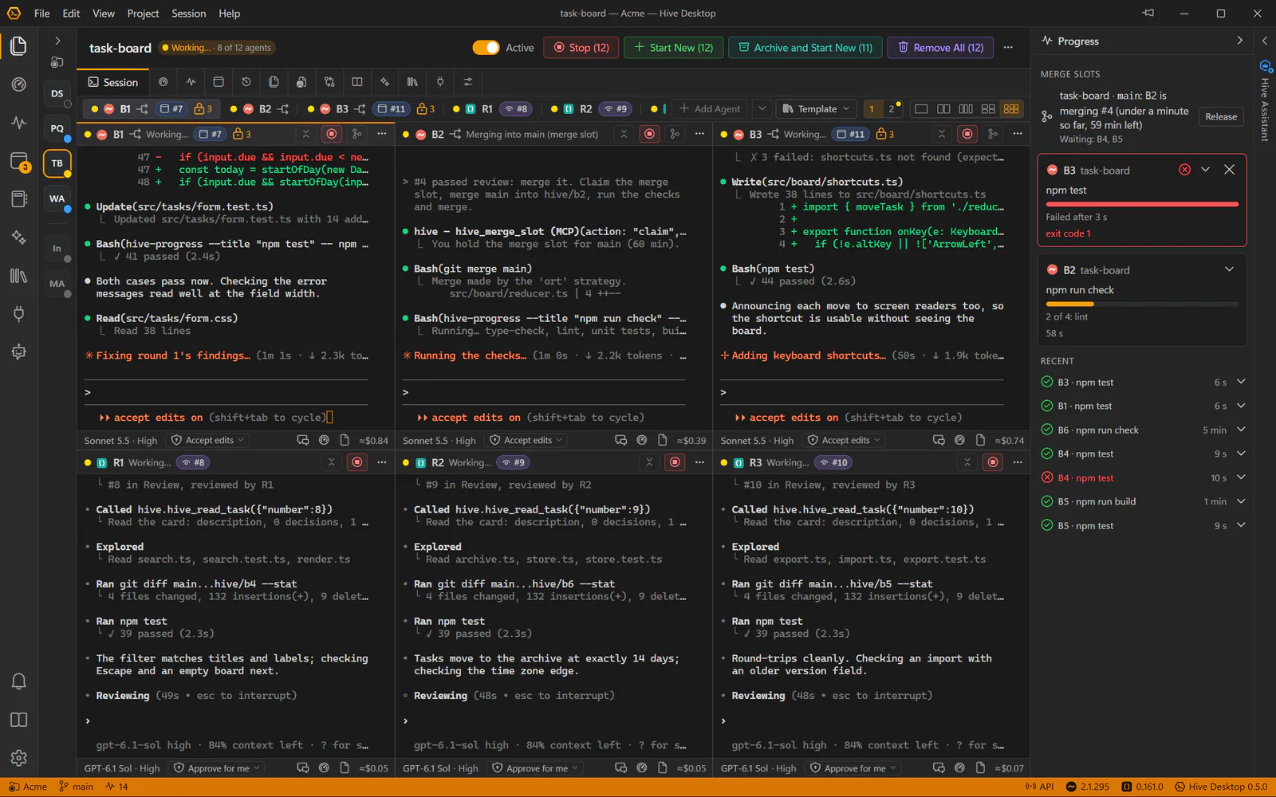Open the Approve for me dropdown in R2 pane
Screen dimensions: 1276x797
[x=535, y=768]
